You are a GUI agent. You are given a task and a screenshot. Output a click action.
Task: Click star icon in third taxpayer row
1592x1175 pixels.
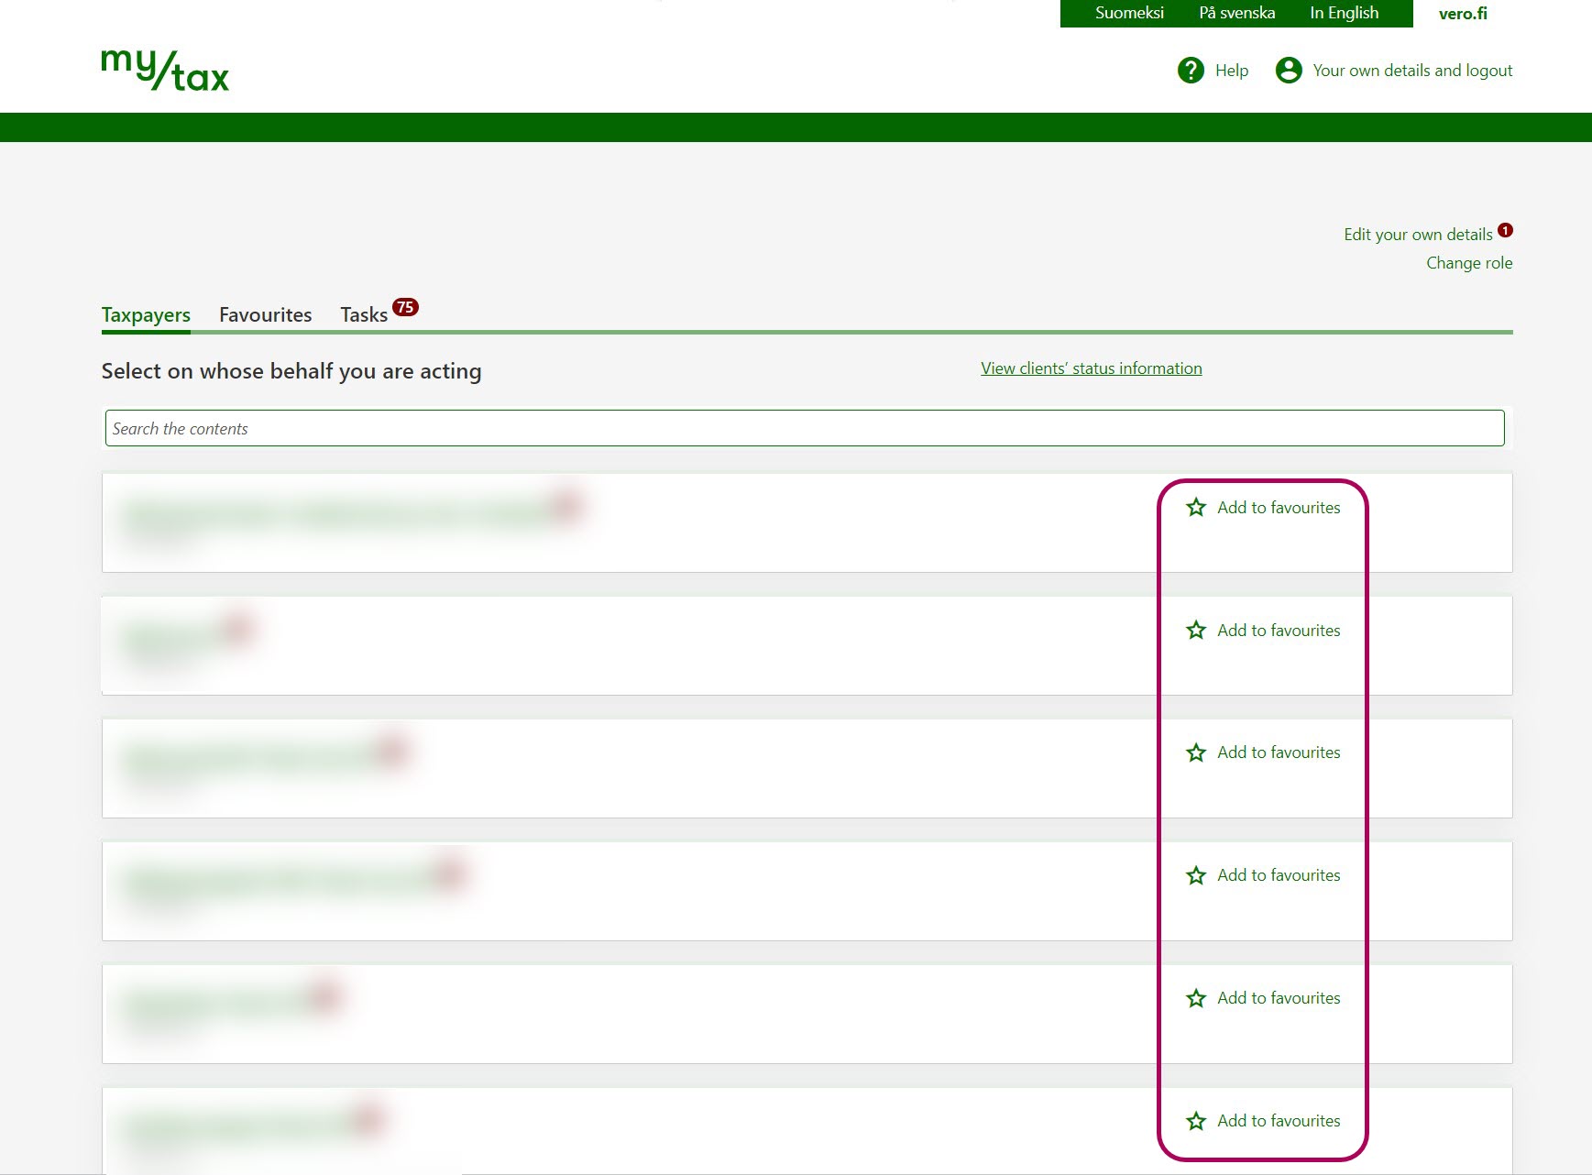point(1195,752)
